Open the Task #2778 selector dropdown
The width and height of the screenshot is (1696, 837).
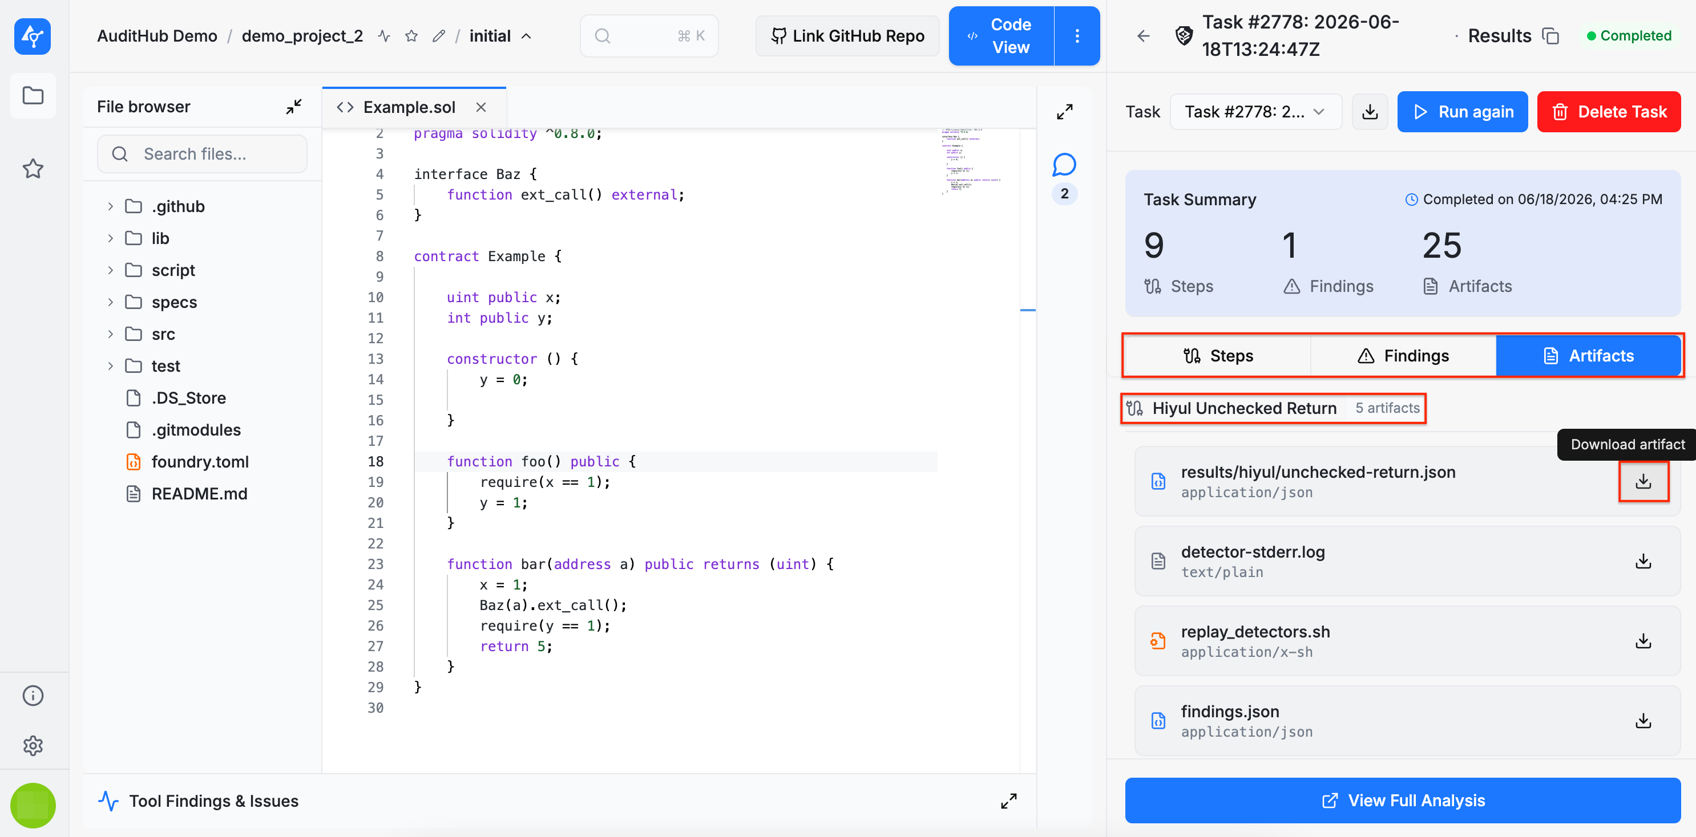click(x=1255, y=112)
